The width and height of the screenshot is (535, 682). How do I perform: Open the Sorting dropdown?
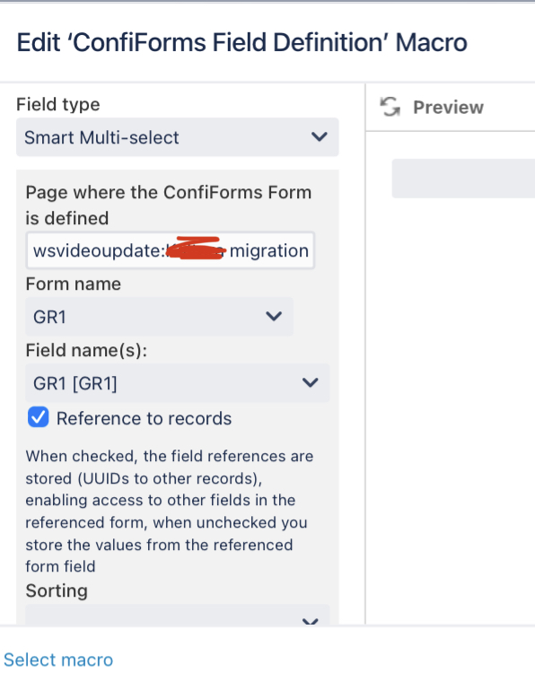pyautogui.click(x=178, y=615)
